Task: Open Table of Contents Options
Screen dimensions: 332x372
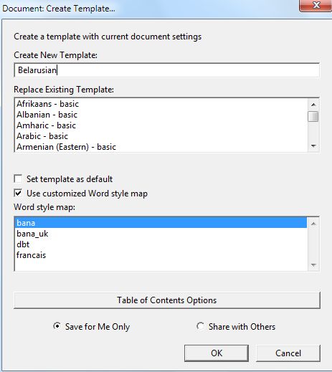Action: pos(167,300)
